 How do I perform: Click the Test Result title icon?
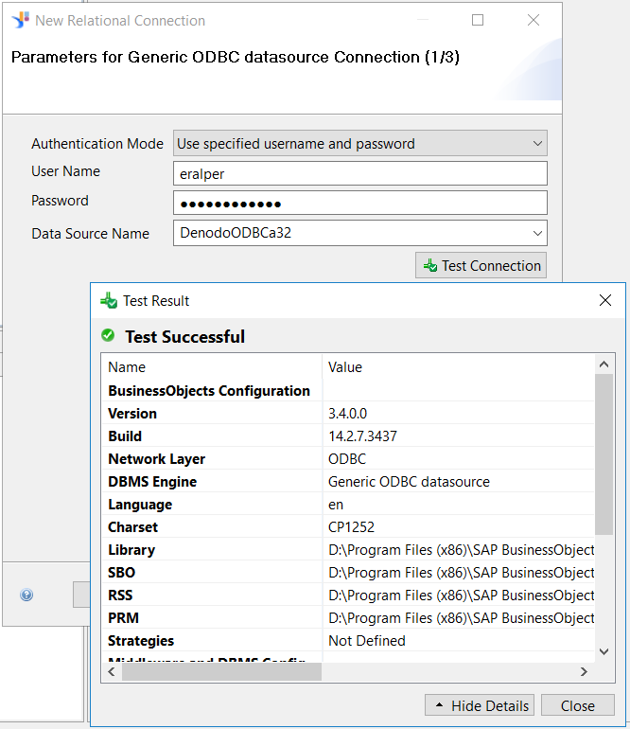(x=109, y=300)
